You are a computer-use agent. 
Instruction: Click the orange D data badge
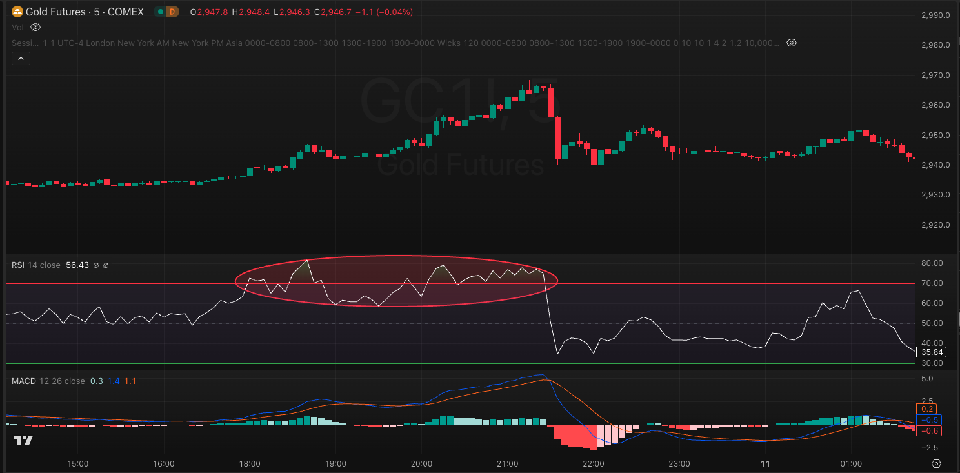coord(172,12)
